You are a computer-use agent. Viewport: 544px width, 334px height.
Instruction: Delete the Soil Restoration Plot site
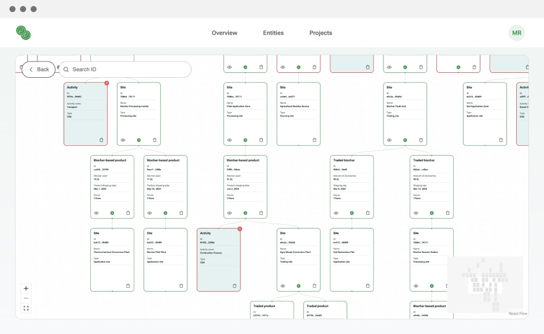coord(368,286)
